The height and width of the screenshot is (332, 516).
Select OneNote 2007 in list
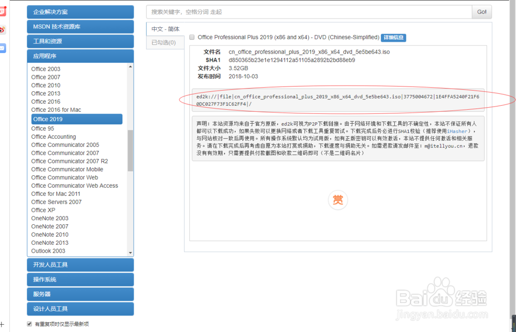click(50, 226)
